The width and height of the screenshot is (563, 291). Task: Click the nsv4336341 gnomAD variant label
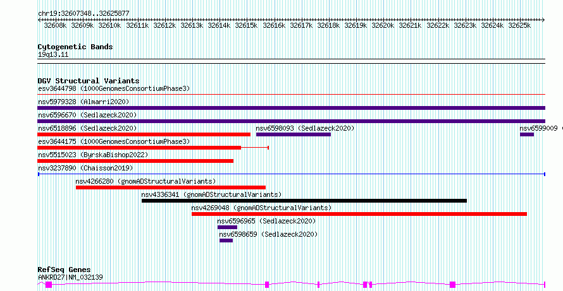[211, 194]
